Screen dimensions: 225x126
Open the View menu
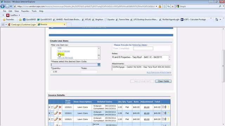click(17, 11)
